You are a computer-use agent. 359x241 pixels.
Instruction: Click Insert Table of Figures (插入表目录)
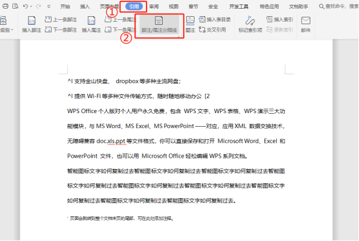pos(215,20)
